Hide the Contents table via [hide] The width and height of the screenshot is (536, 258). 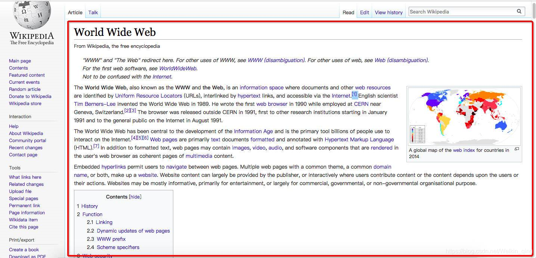[135, 197]
